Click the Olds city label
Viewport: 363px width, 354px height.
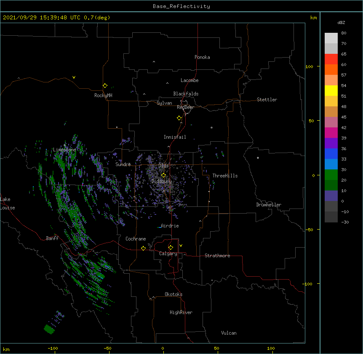tap(163, 166)
